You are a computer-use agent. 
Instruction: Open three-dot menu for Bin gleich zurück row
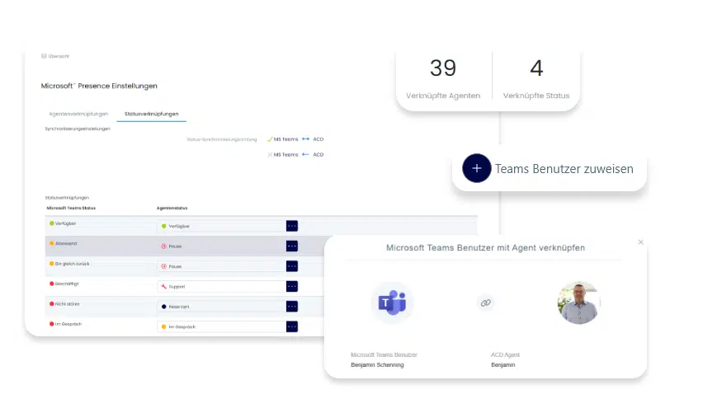click(291, 266)
